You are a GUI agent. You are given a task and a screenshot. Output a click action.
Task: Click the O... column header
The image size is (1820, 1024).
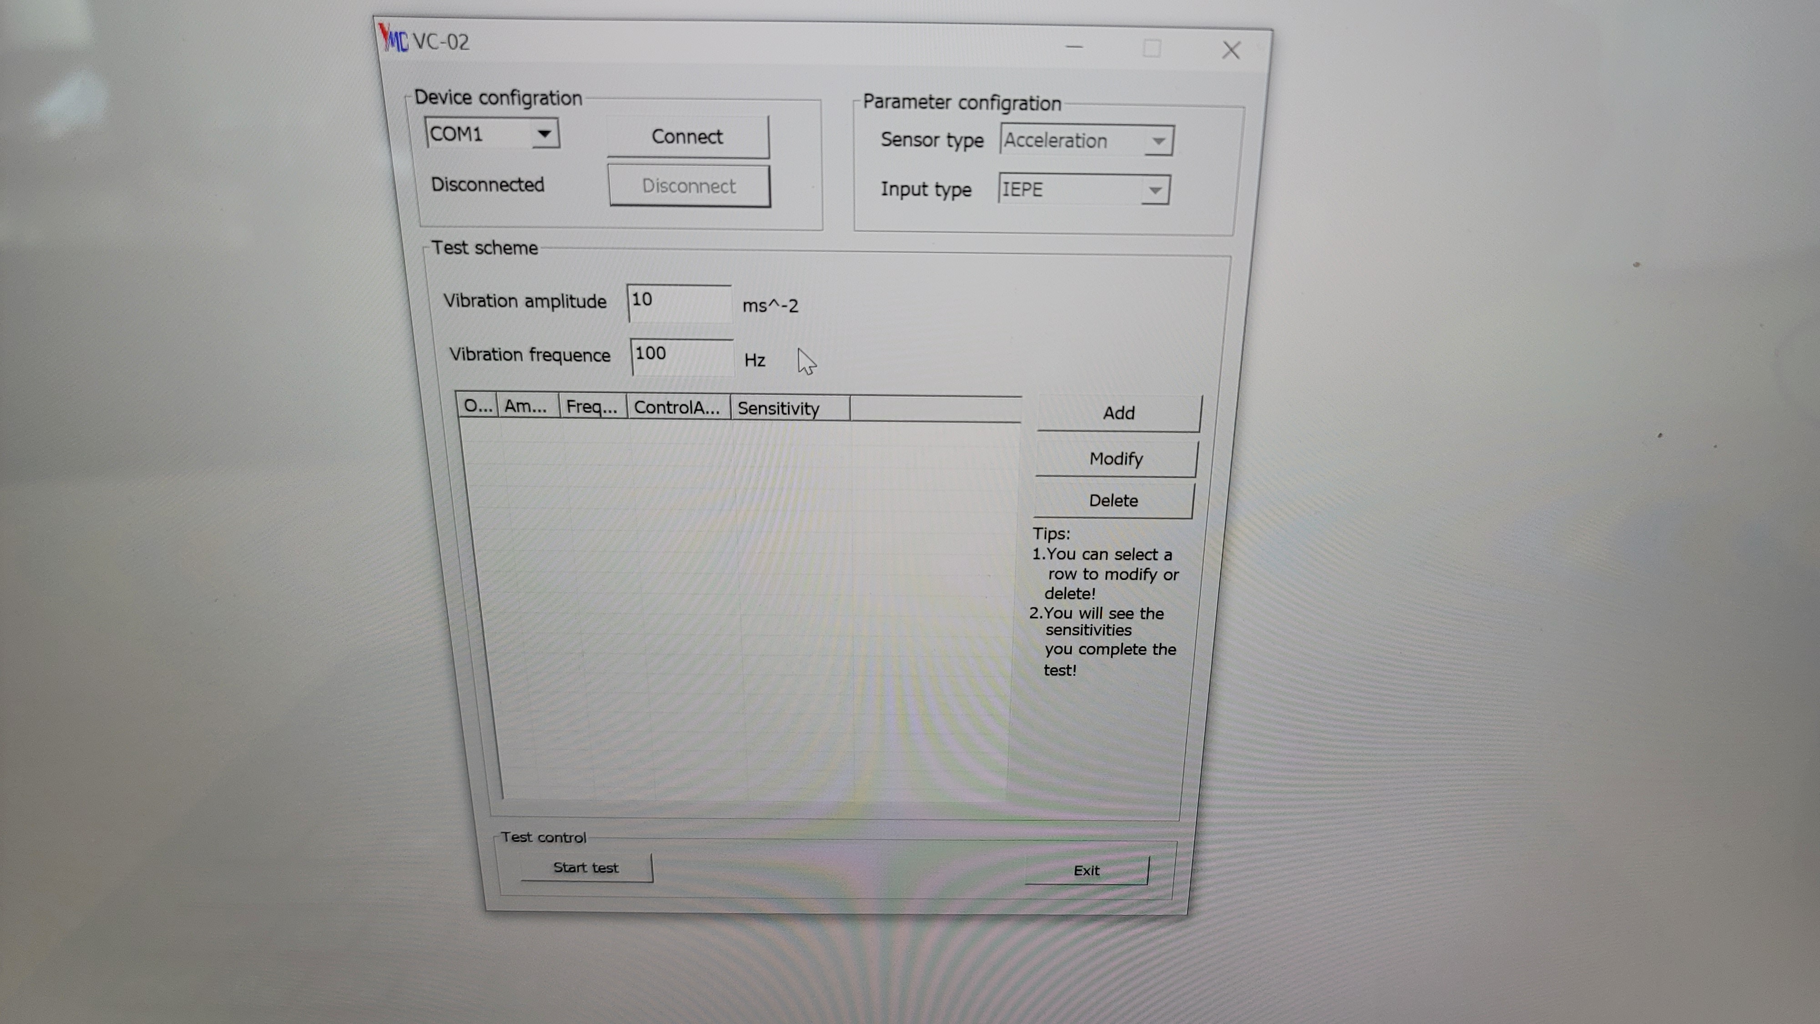[x=478, y=406]
